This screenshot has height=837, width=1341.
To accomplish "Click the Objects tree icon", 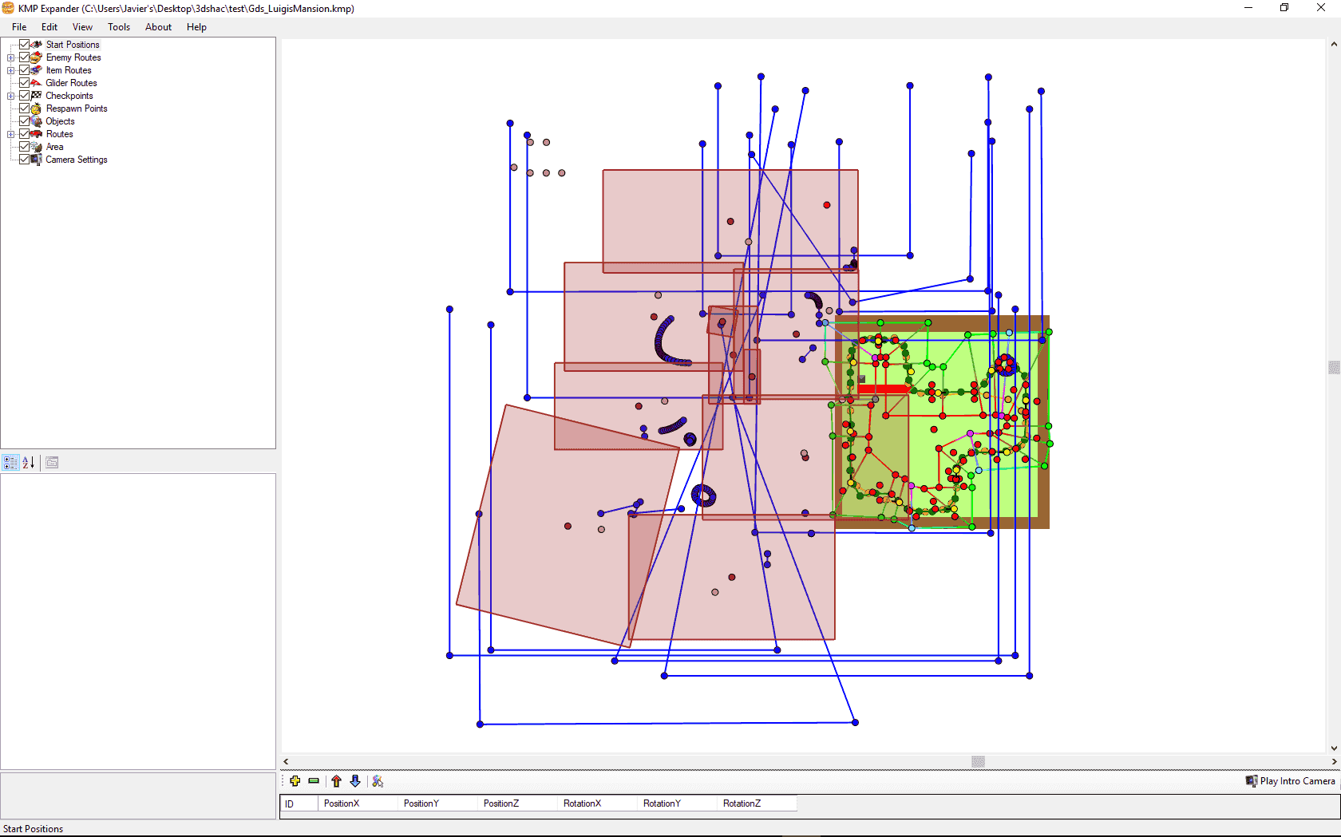I will [36, 121].
